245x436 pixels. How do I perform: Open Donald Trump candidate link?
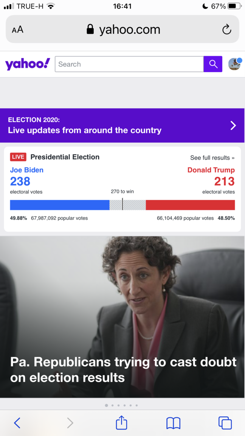click(x=211, y=170)
